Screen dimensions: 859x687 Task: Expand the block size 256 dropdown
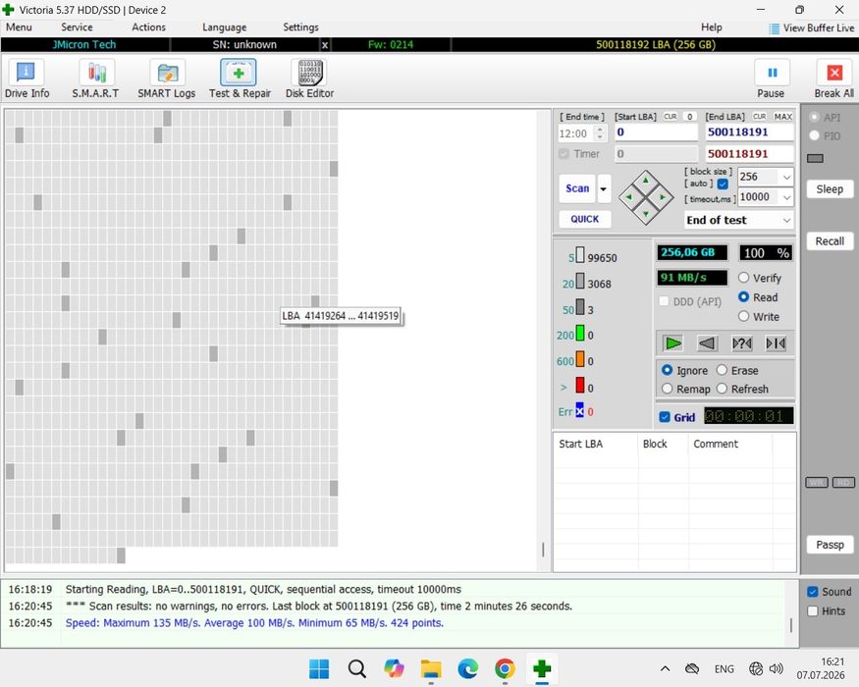click(x=786, y=177)
